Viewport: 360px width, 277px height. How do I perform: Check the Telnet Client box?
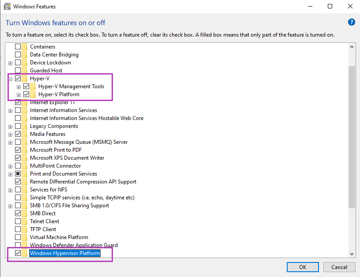click(x=18, y=221)
